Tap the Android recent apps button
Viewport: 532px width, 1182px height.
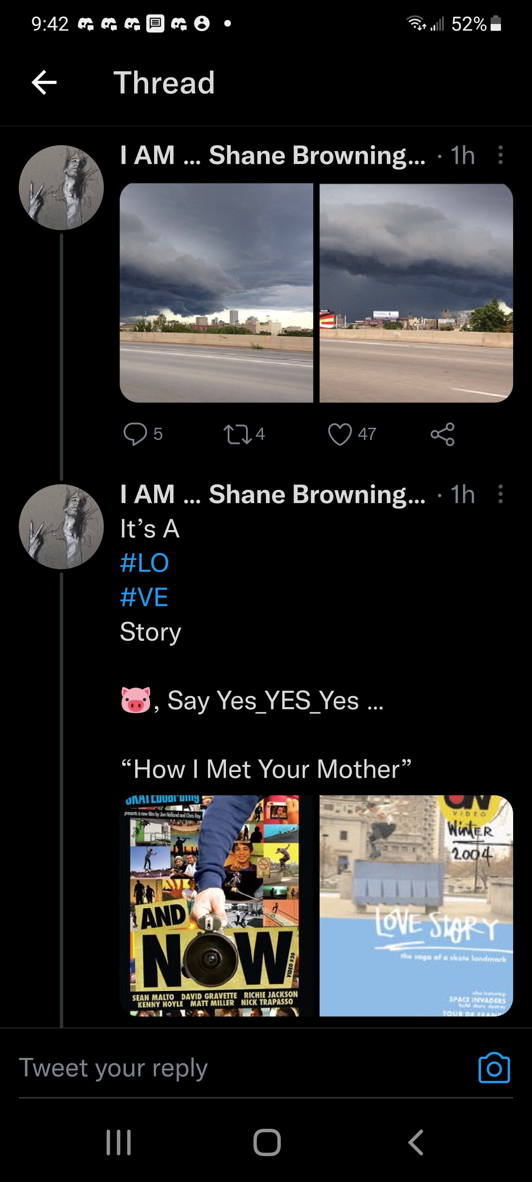[x=119, y=1142]
